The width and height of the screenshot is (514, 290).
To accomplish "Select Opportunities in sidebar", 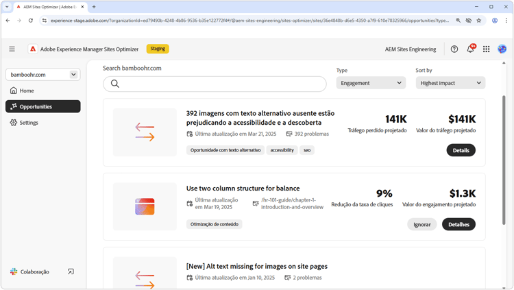I will (43, 107).
